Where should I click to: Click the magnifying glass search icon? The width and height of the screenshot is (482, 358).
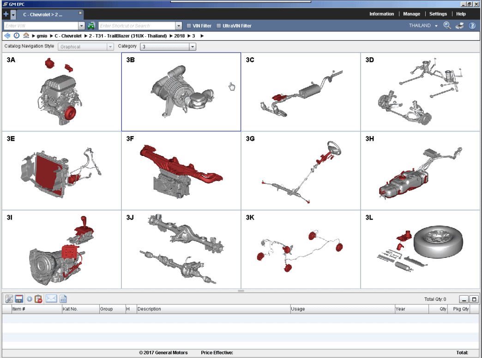point(447,26)
